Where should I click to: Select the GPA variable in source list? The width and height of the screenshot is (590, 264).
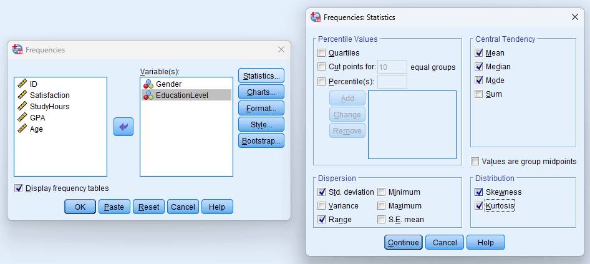click(37, 117)
